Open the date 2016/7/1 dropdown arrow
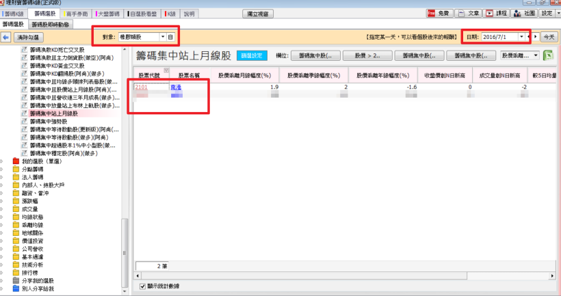The image size is (561, 296). click(521, 37)
